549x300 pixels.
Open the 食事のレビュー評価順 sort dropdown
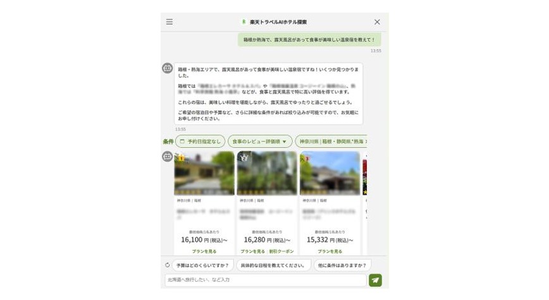click(260, 141)
